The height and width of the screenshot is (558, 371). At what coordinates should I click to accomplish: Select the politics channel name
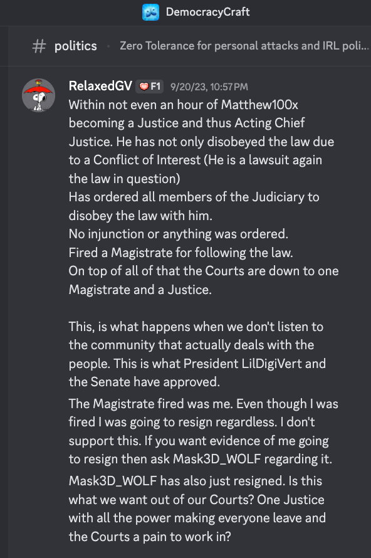coord(75,46)
